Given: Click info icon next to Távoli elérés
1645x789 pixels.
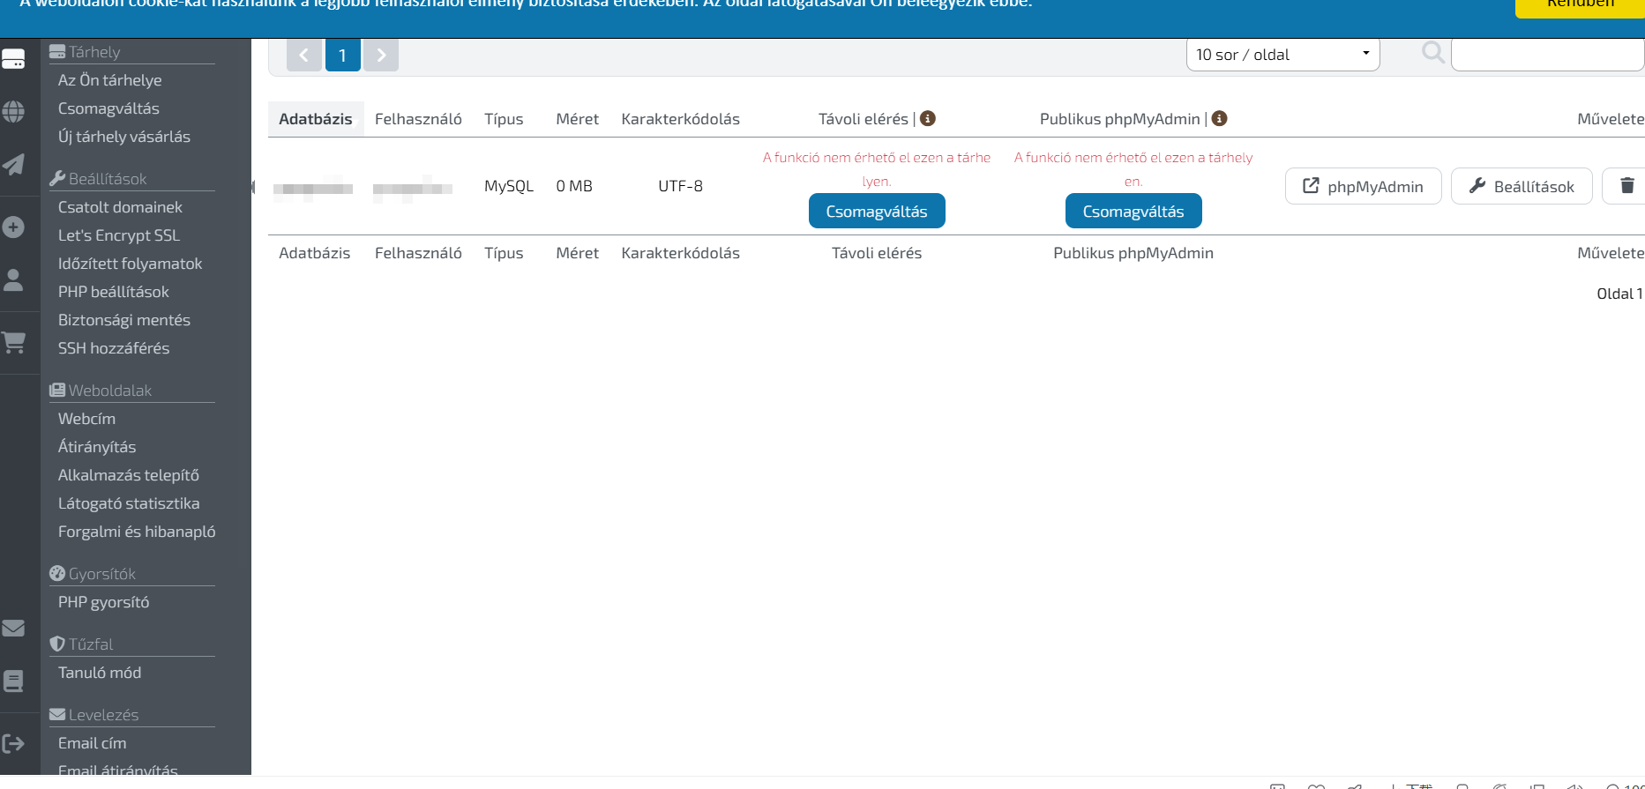Looking at the screenshot, I should click(x=928, y=118).
